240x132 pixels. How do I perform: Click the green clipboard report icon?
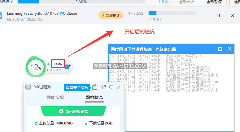(x=95, y=87)
